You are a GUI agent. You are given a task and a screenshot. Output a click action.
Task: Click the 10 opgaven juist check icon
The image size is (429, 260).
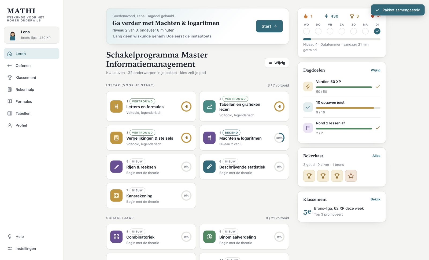(308, 107)
